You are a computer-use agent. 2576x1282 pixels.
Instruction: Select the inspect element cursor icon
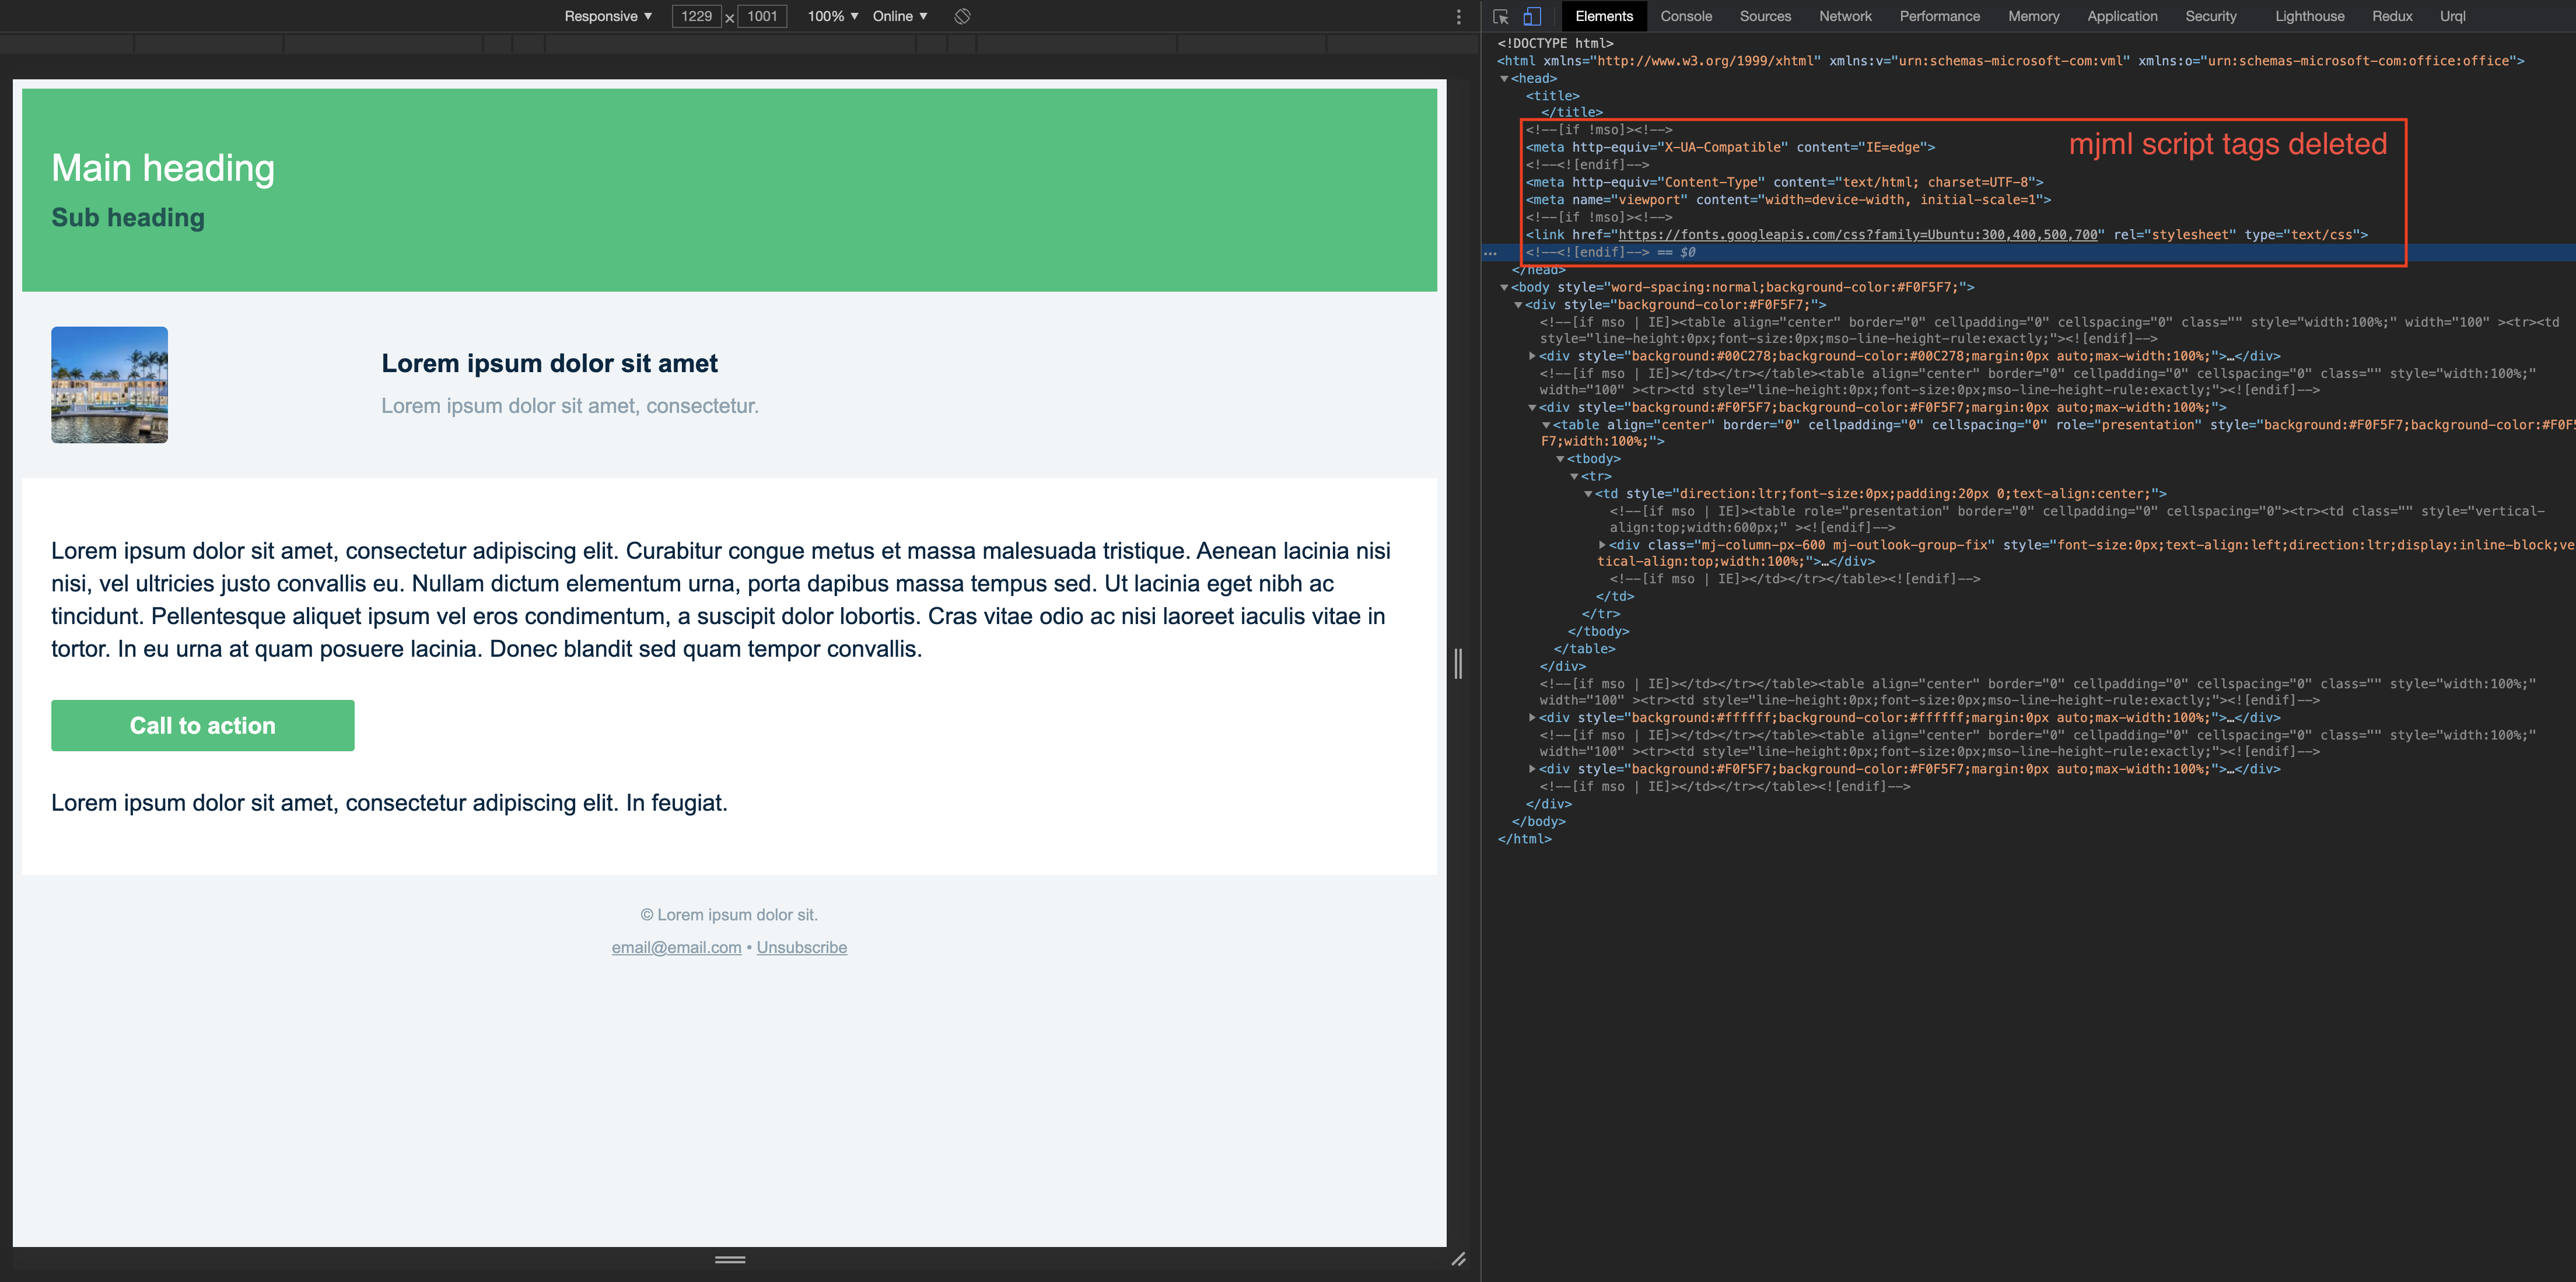pos(1500,16)
